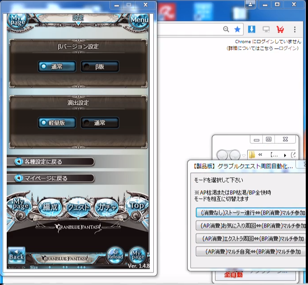308x285 pixels.
Task: Click the 設定 header title dropdown
Action: (78, 18)
